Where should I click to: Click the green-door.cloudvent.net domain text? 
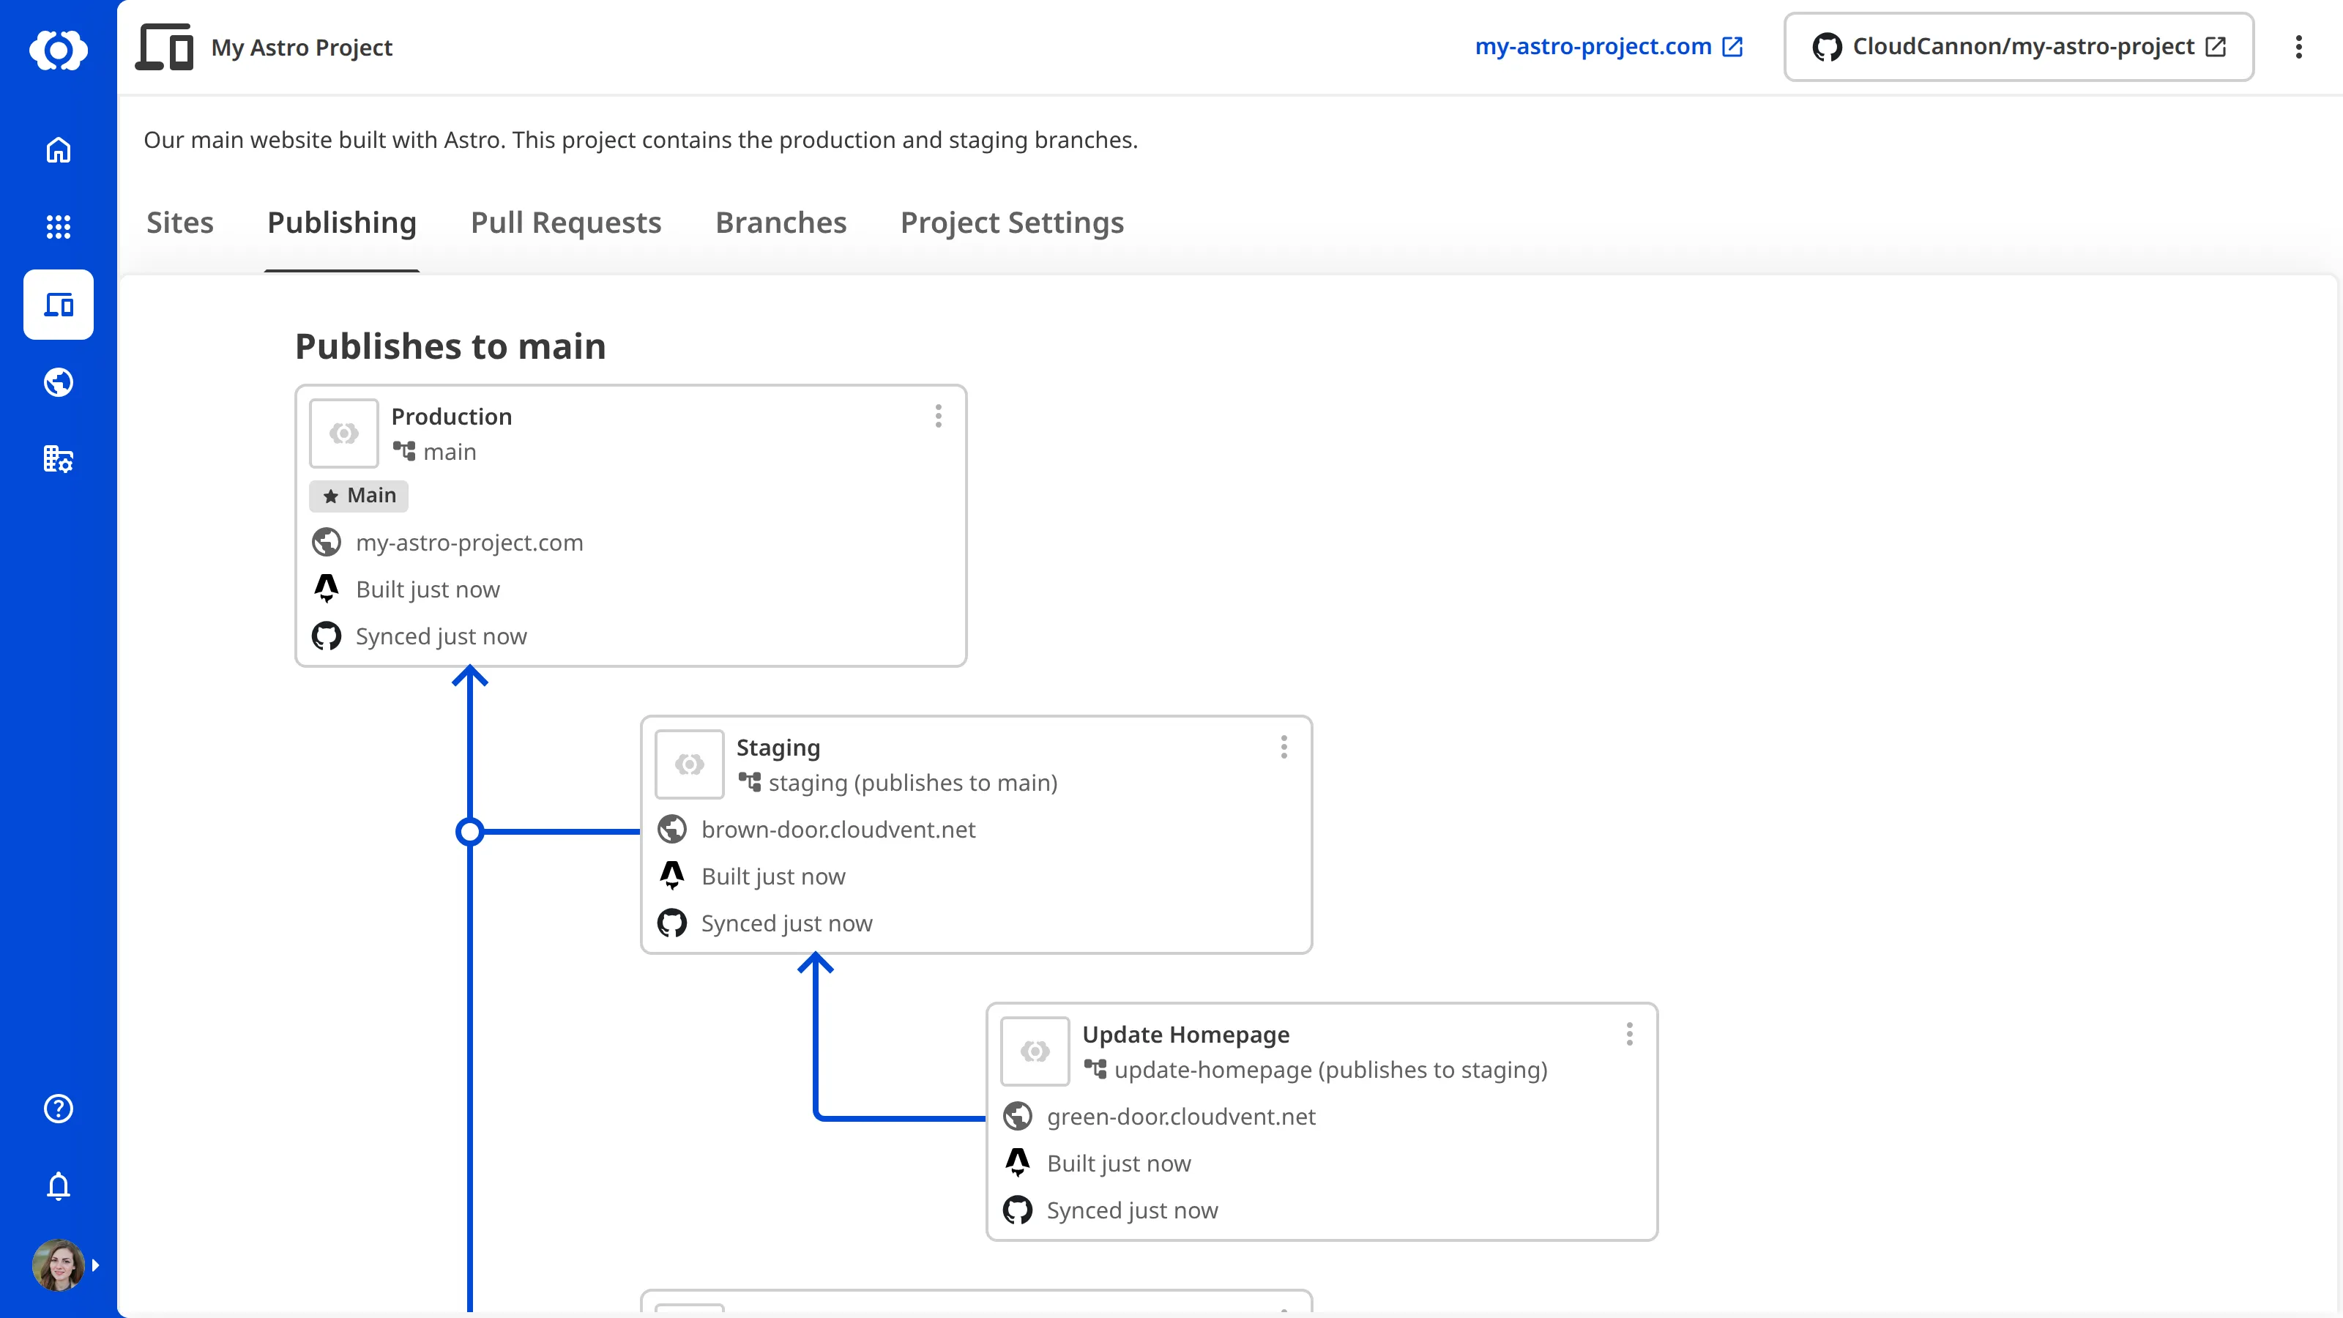coord(1182,1117)
